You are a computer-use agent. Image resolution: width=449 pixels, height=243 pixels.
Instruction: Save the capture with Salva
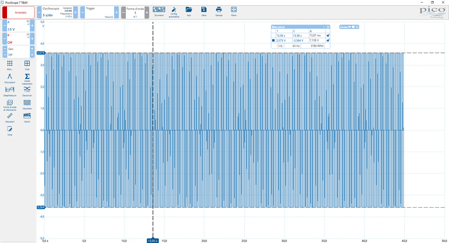click(x=204, y=12)
